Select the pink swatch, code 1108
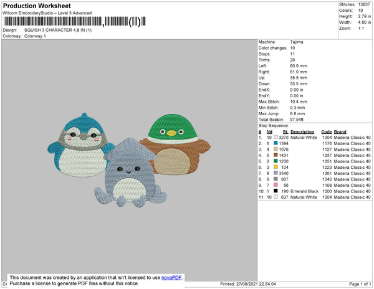374x289 pixels. (276, 185)
